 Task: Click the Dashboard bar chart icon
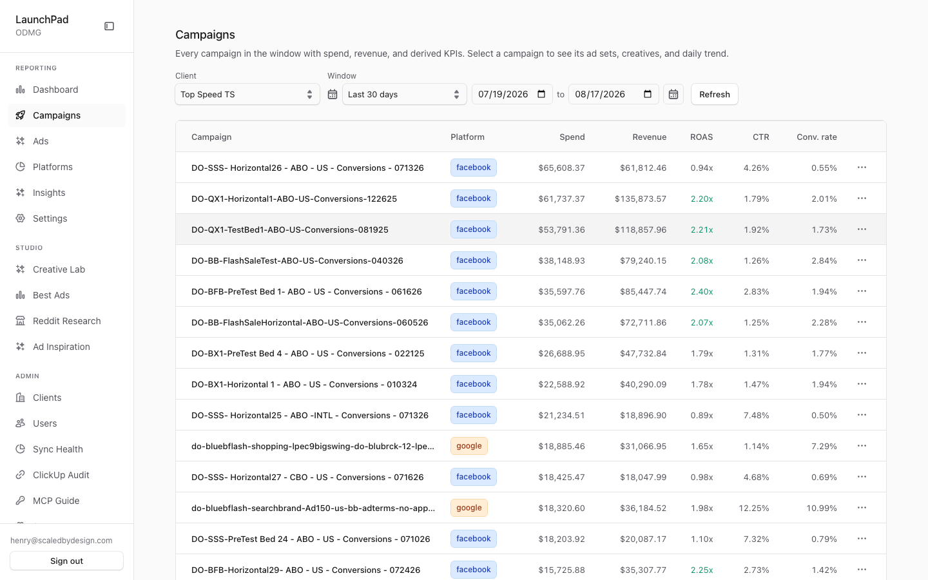[21, 90]
